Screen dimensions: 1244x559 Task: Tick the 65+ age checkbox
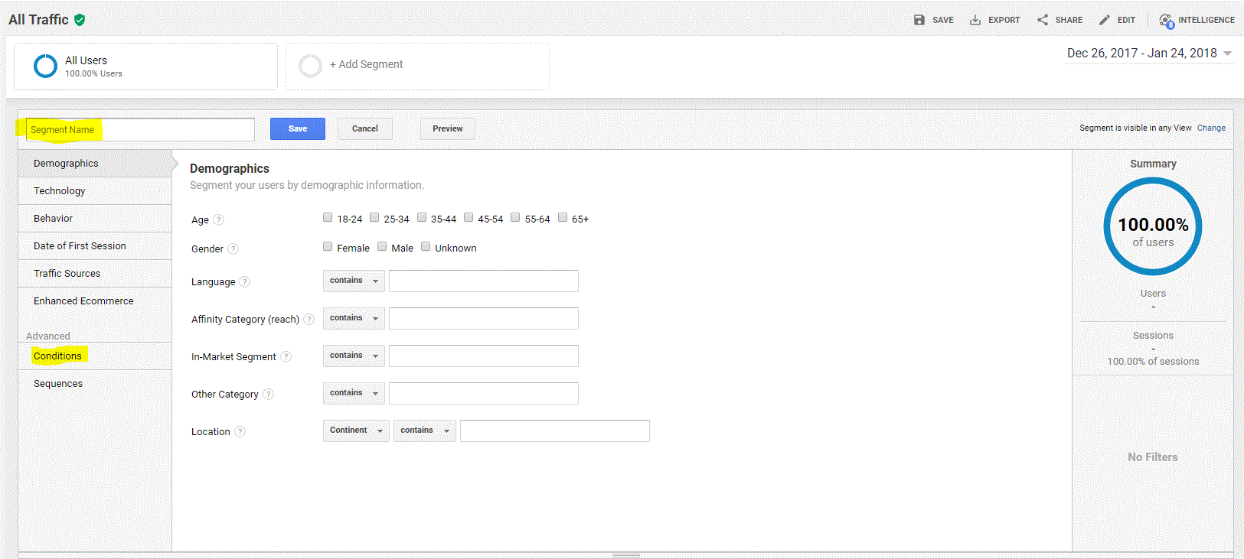563,218
